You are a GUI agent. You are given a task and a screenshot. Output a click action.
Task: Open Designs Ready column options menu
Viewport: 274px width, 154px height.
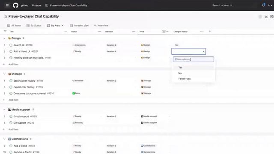[202, 31]
